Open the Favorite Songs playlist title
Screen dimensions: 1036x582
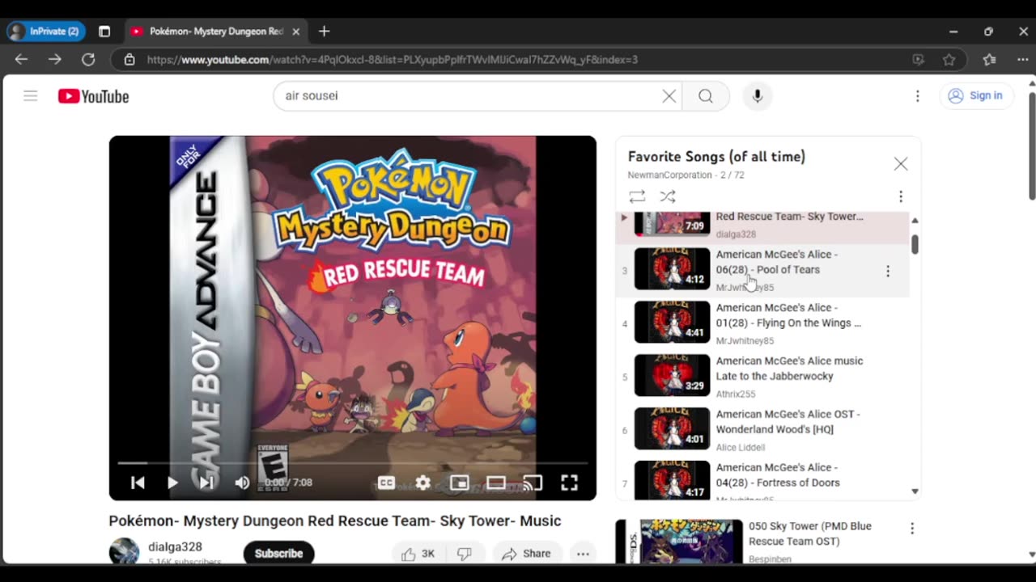[x=716, y=157]
